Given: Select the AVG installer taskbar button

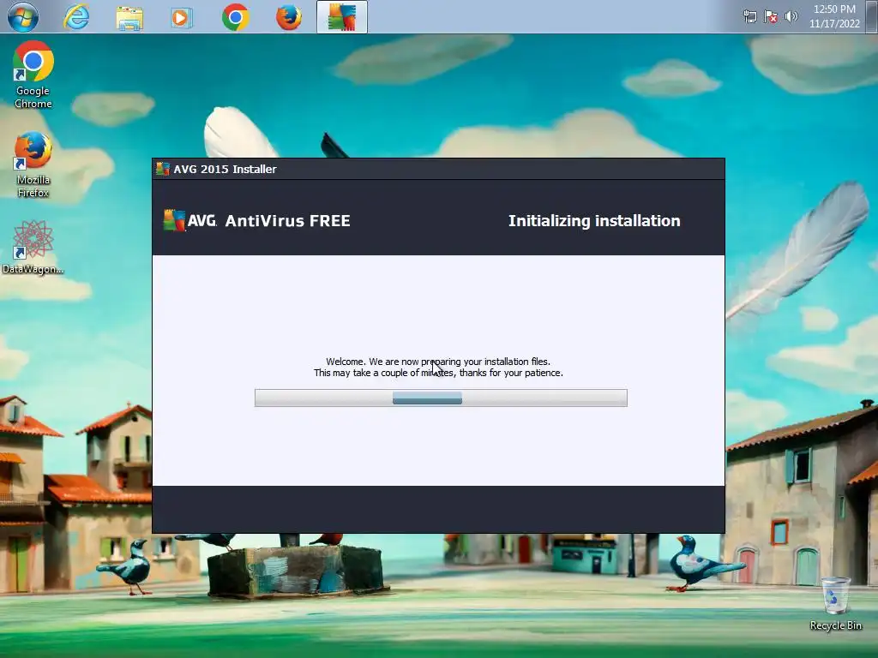Looking at the screenshot, I should pyautogui.click(x=342, y=17).
